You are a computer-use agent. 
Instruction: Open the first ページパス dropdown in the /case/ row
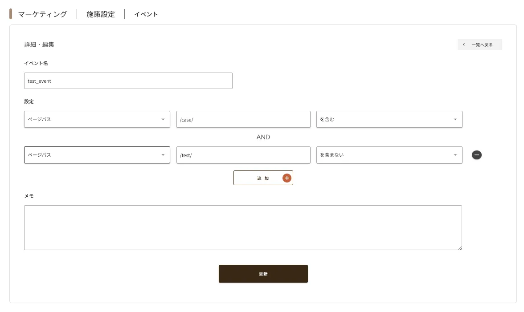[x=97, y=119]
